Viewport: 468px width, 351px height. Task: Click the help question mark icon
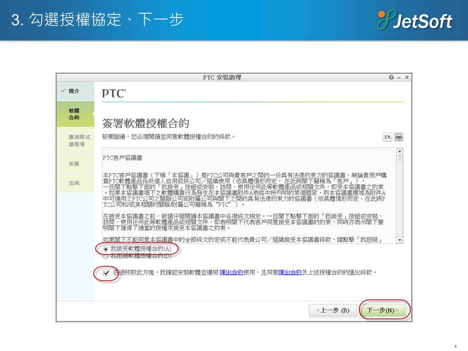click(x=391, y=78)
